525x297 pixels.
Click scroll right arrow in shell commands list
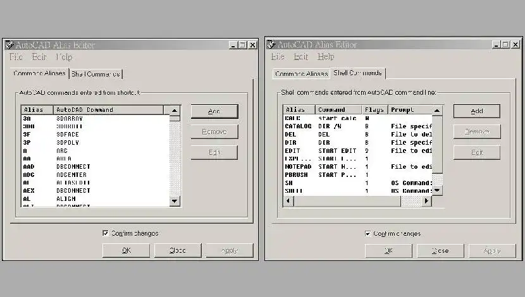426,201
